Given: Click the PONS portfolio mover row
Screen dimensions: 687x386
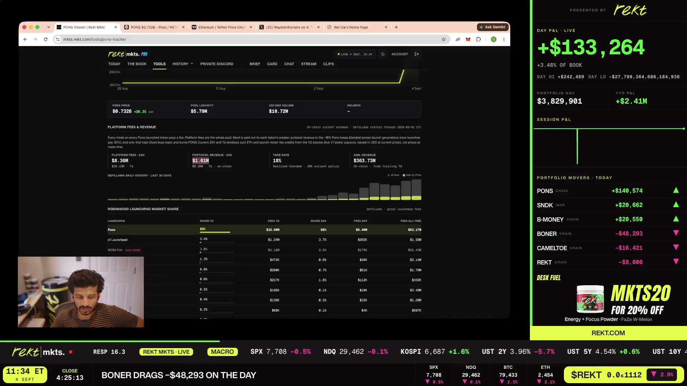Looking at the screenshot, I should [608, 191].
